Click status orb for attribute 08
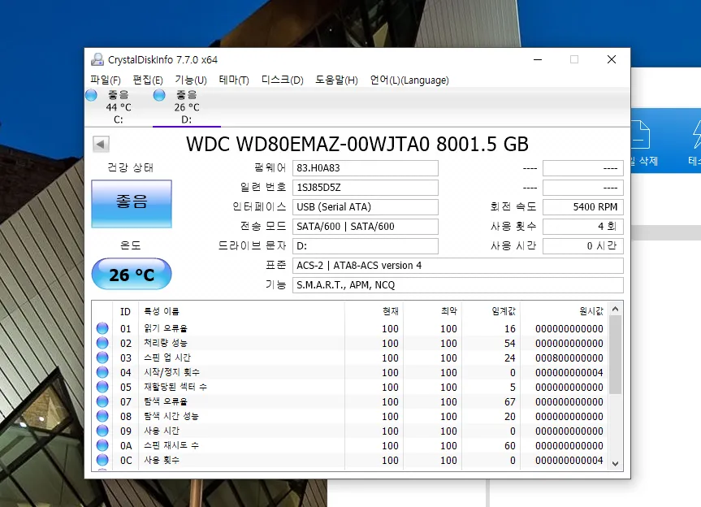Viewport: 701px width, 507px height. click(x=102, y=416)
